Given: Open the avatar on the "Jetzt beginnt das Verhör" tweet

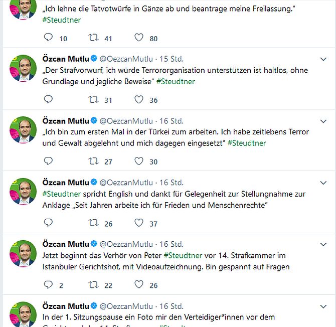Looking at the screenshot, I should (x=23, y=253).
